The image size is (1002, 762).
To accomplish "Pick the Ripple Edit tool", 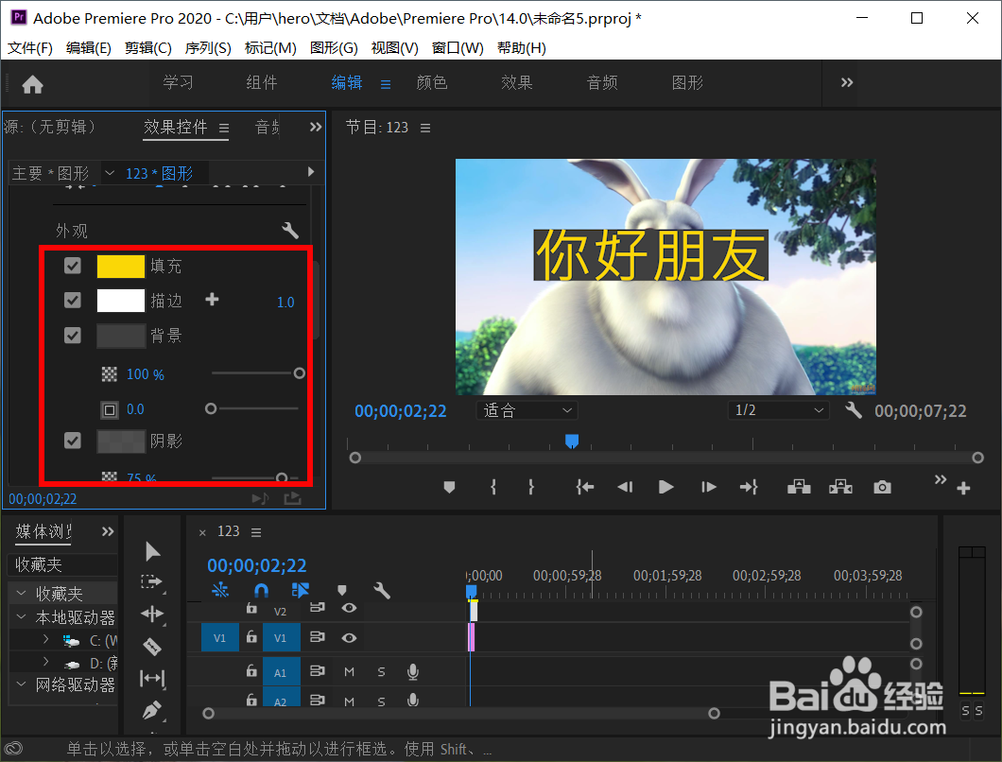I will [152, 615].
